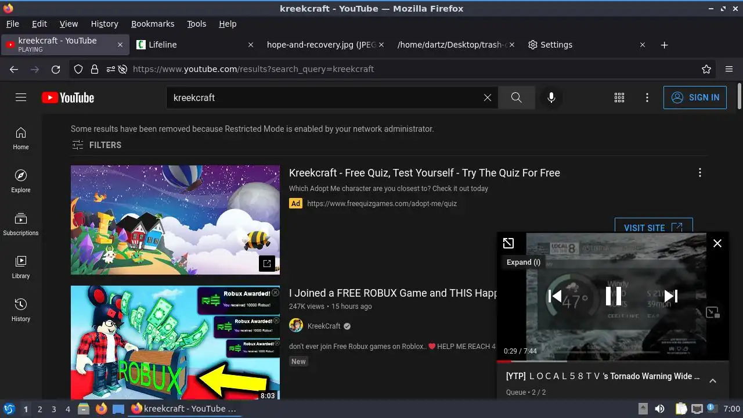Click the KreekCraft channel avatar
Viewport: 743px width, 418px height.
click(296, 326)
